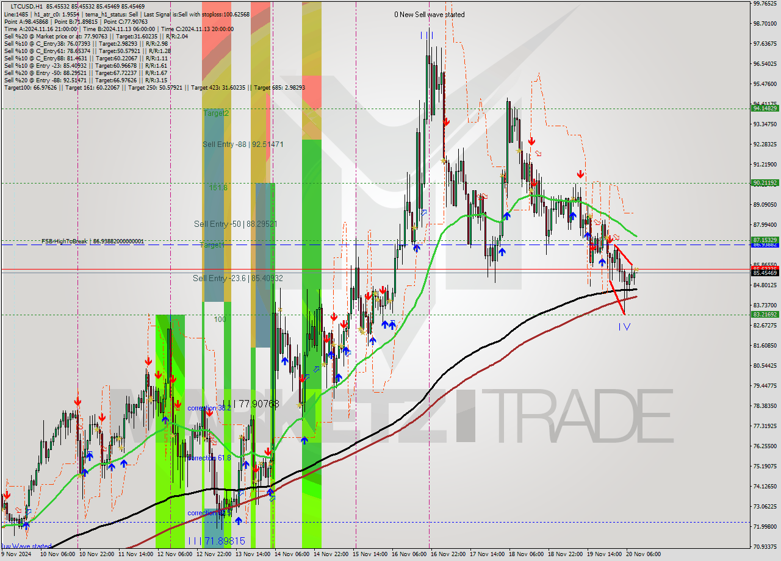Click time axis label '16 Nov 06:00'

409,554
